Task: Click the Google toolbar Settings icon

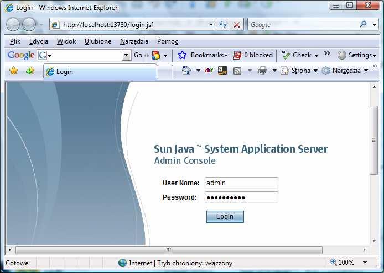Action: point(341,55)
